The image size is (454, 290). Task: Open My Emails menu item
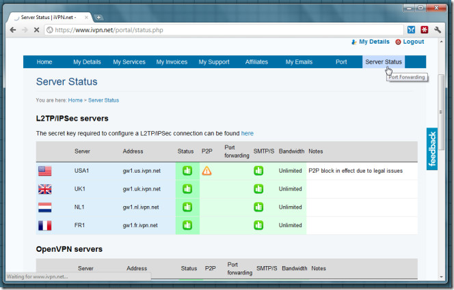pos(299,62)
